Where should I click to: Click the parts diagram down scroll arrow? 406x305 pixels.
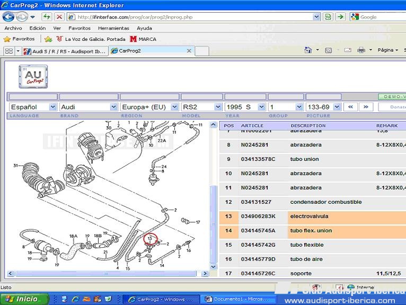point(213,266)
